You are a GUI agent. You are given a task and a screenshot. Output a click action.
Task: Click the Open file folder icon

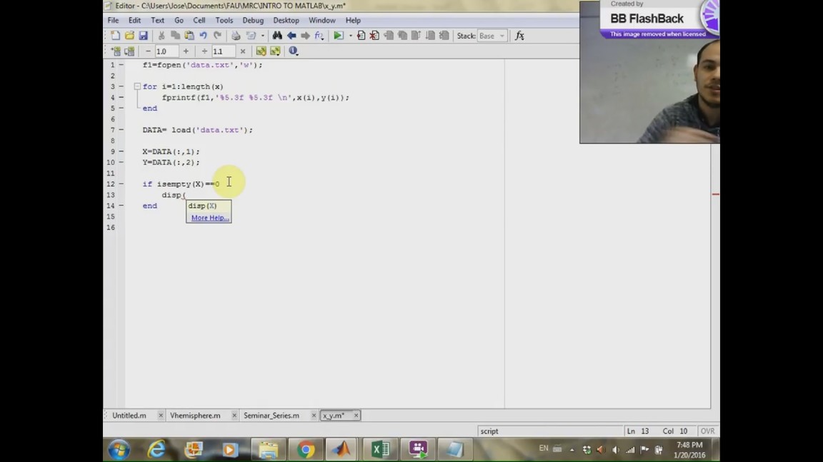[129, 36]
